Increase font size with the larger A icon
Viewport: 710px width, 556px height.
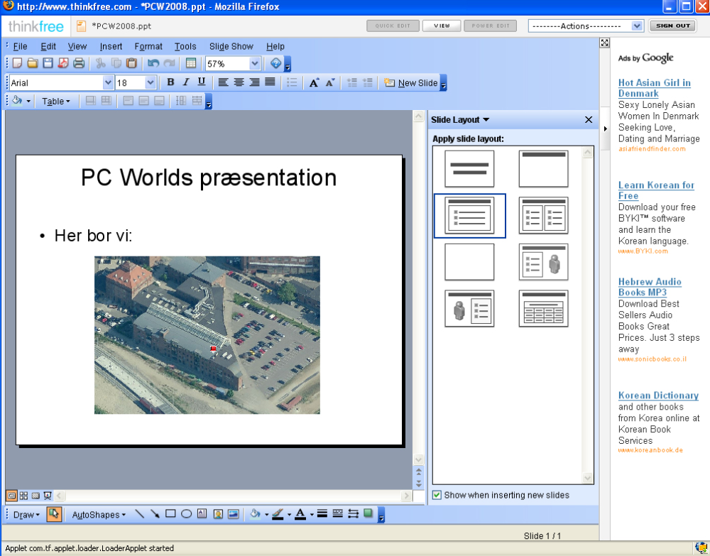tap(314, 83)
